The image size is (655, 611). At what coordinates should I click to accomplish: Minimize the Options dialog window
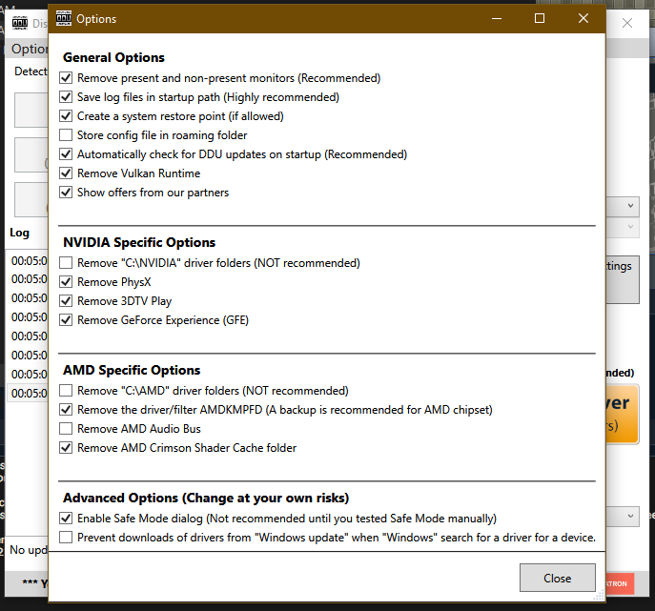click(x=495, y=18)
